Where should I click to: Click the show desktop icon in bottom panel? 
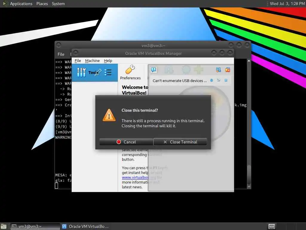click(x=4, y=226)
